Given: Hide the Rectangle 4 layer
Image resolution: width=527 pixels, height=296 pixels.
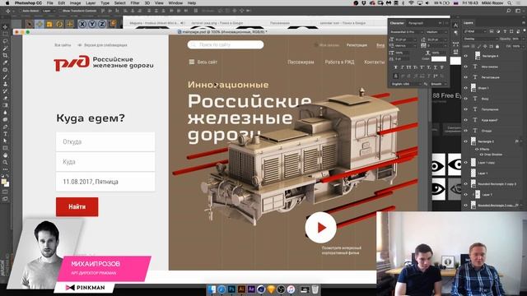Looking at the screenshot, I should [465, 56].
